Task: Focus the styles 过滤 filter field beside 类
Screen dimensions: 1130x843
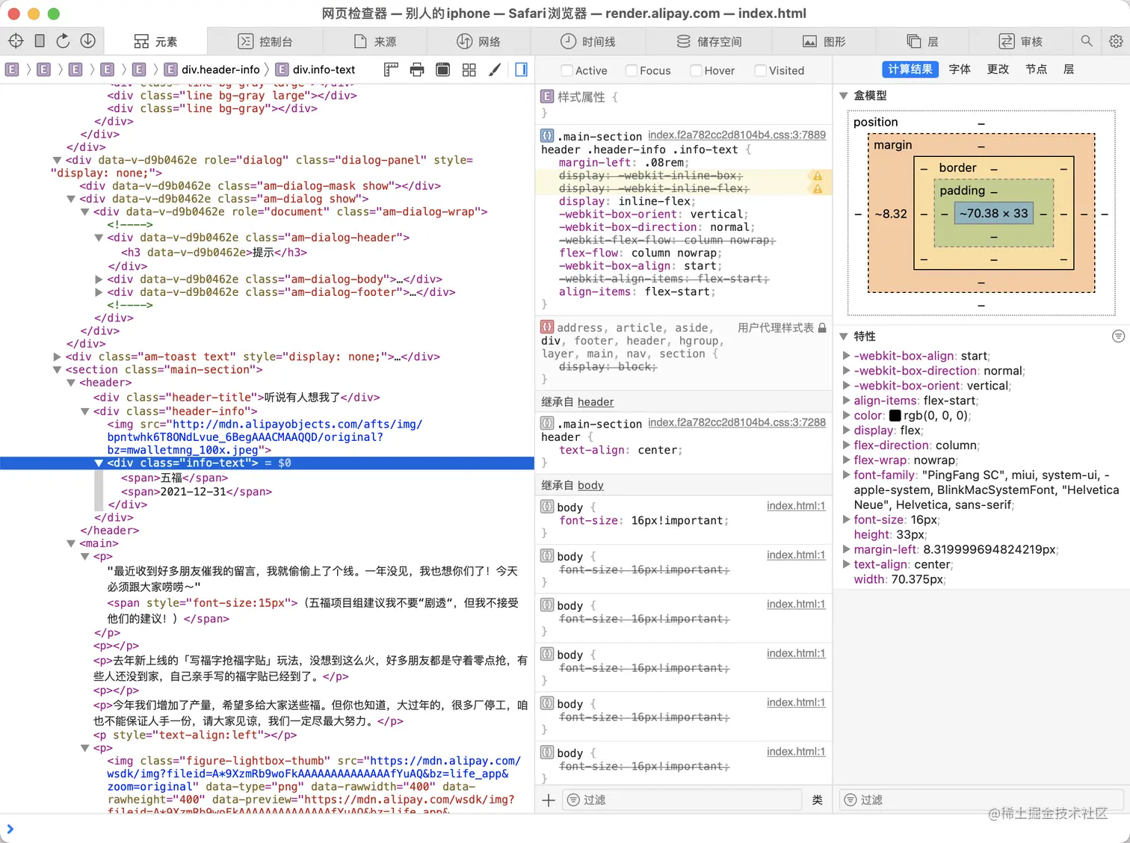Action: [x=683, y=800]
